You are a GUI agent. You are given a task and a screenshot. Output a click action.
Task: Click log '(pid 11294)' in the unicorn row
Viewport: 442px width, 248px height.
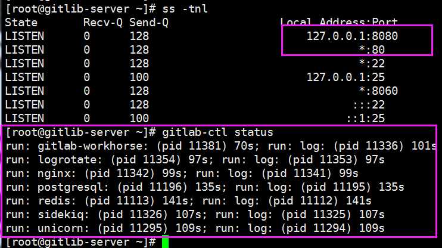point(316,228)
